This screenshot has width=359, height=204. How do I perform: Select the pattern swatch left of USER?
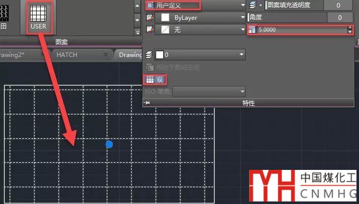point(4,17)
